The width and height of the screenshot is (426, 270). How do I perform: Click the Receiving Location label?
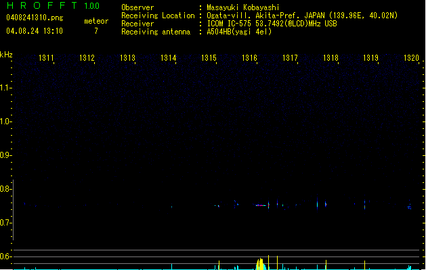coord(158,16)
